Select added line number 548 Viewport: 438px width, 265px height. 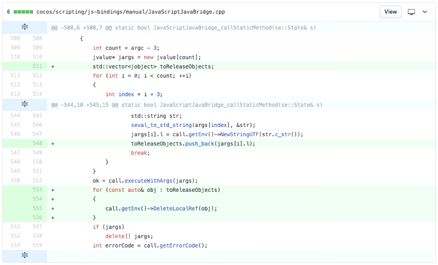(x=37, y=143)
